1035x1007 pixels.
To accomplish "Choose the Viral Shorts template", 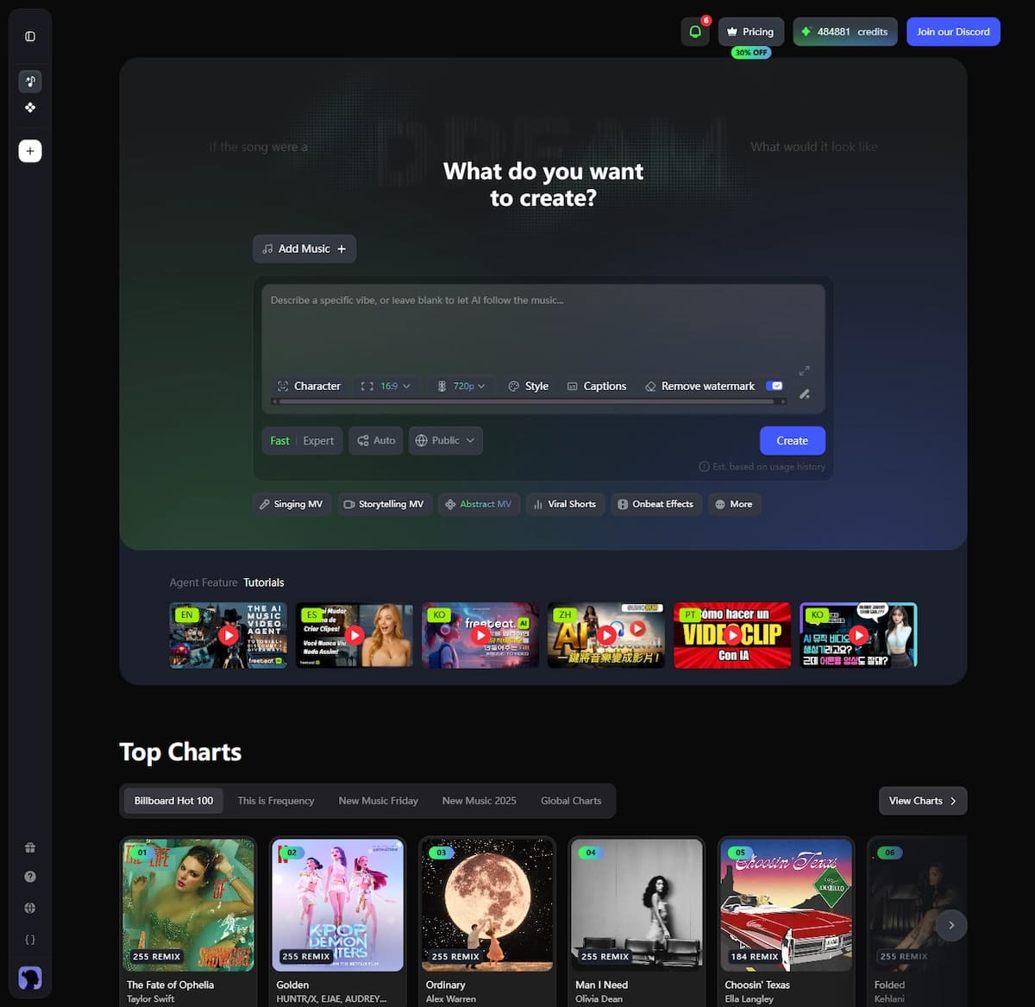I will click(x=565, y=504).
